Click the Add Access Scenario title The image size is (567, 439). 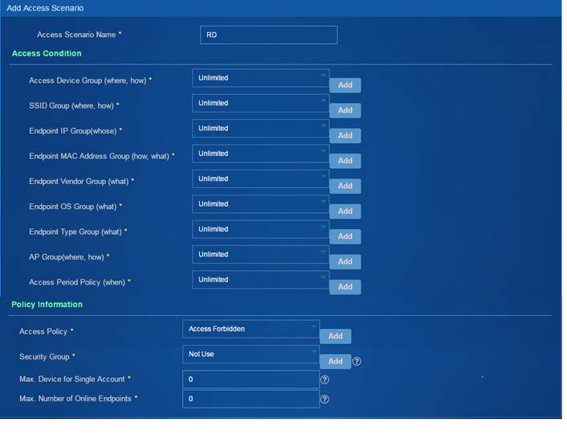click(x=45, y=8)
